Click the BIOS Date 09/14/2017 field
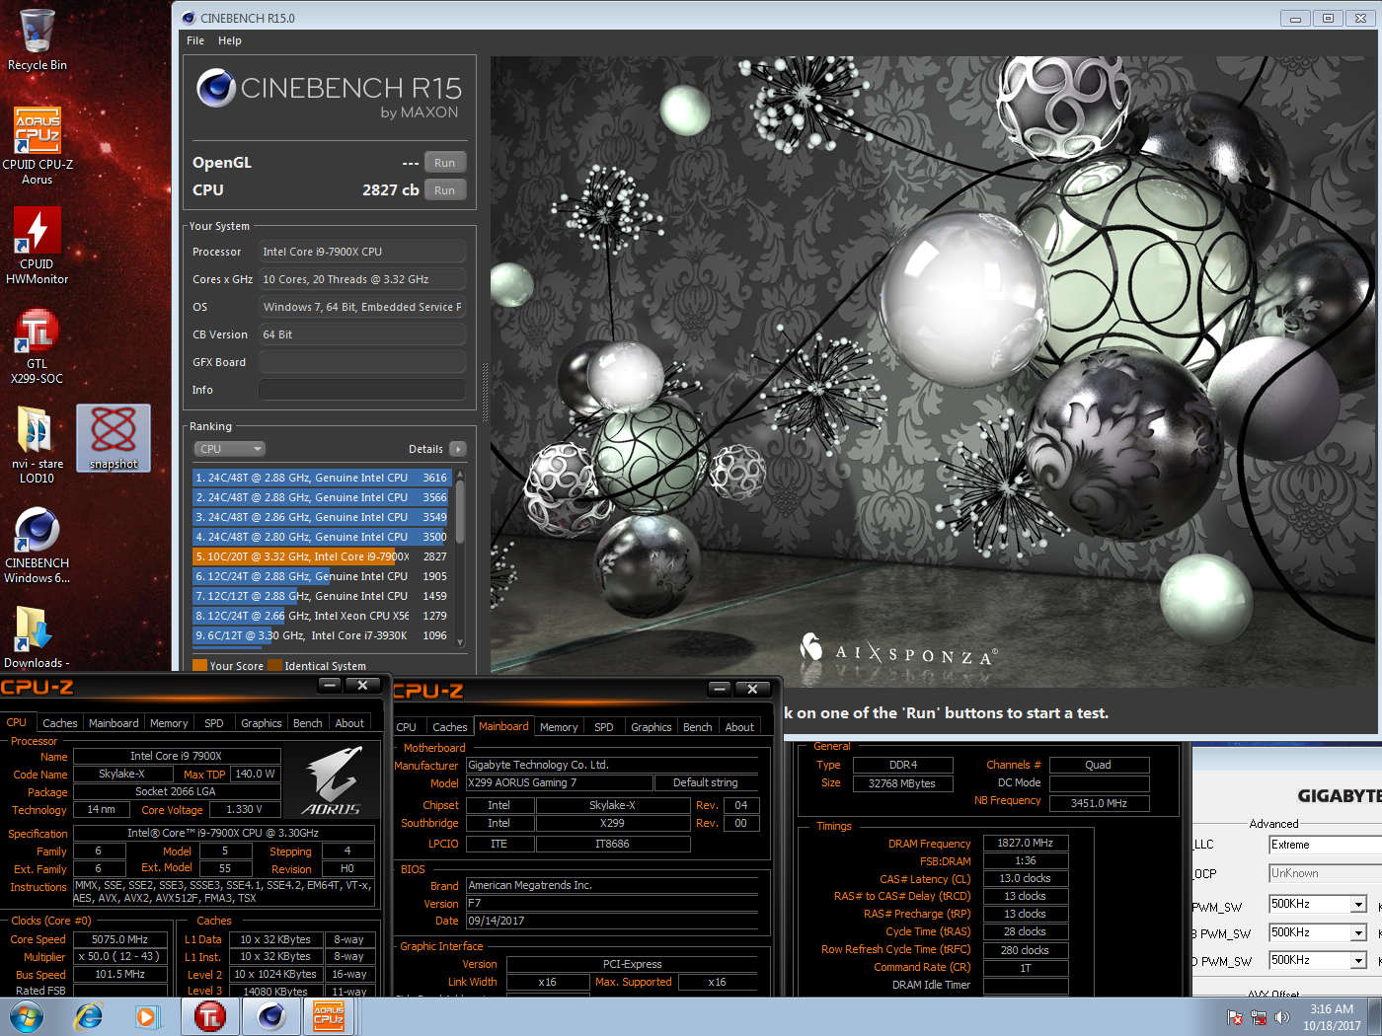Viewport: 1382px width, 1036px height. (x=612, y=921)
